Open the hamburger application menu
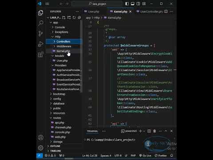213x160 pixels. (x=47, y=4)
